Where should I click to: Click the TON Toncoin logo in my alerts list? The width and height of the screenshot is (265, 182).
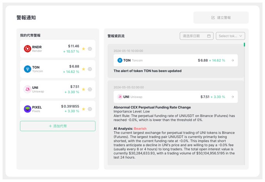click(27, 69)
